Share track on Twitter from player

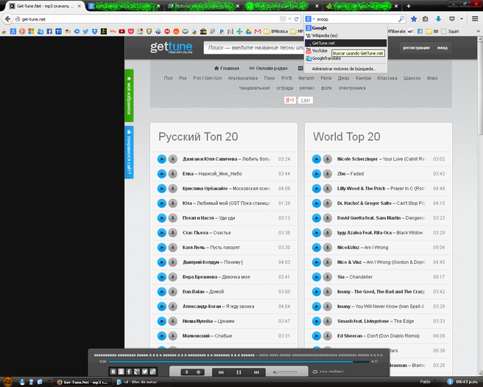coord(145,372)
